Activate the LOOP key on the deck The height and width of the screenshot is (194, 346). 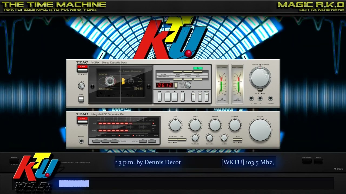click(200, 97)
